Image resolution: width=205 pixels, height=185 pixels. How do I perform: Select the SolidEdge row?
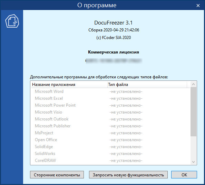[x=110, y=147]
